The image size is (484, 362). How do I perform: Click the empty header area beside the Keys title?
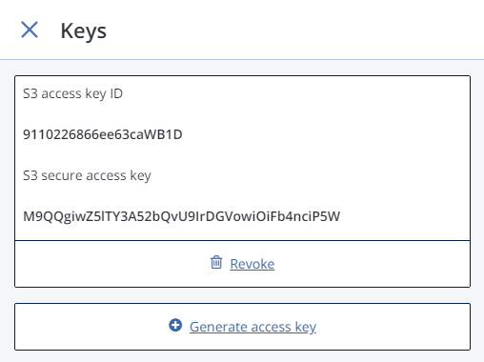point(286,30)
